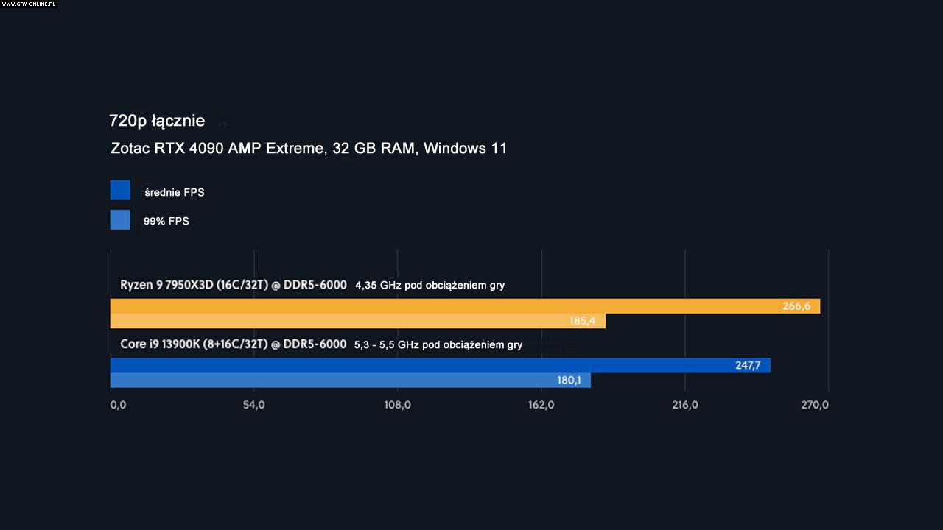Click the "720p łącznie" chart title

click(157, 121)
